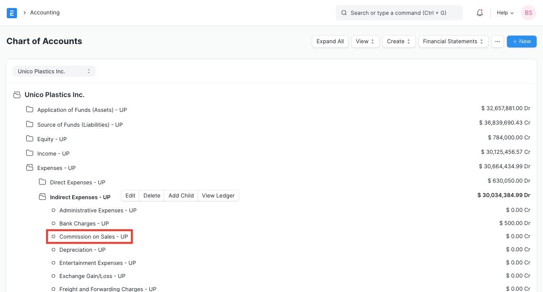This screenshot has height=292, width=543.
Task: Open the View dropdown menu
Action: point(365,42)
